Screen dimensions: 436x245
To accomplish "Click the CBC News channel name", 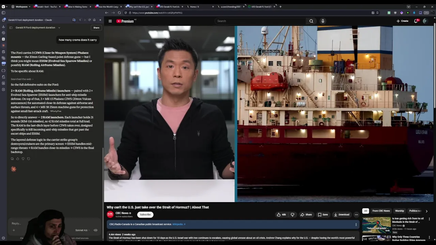I will 122,213.
